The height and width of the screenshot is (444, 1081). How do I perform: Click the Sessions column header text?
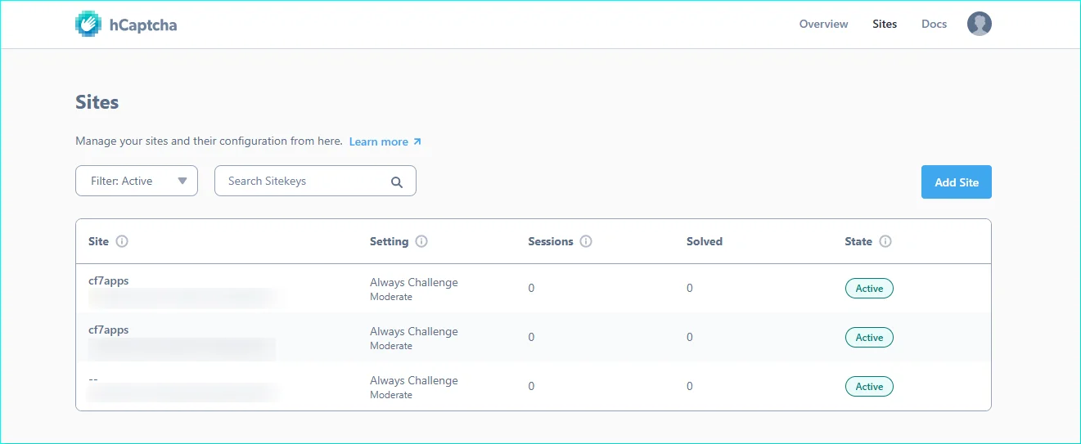tap(551, 241)
